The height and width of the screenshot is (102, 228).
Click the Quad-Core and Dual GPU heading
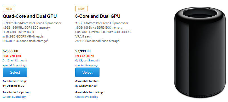30,16
